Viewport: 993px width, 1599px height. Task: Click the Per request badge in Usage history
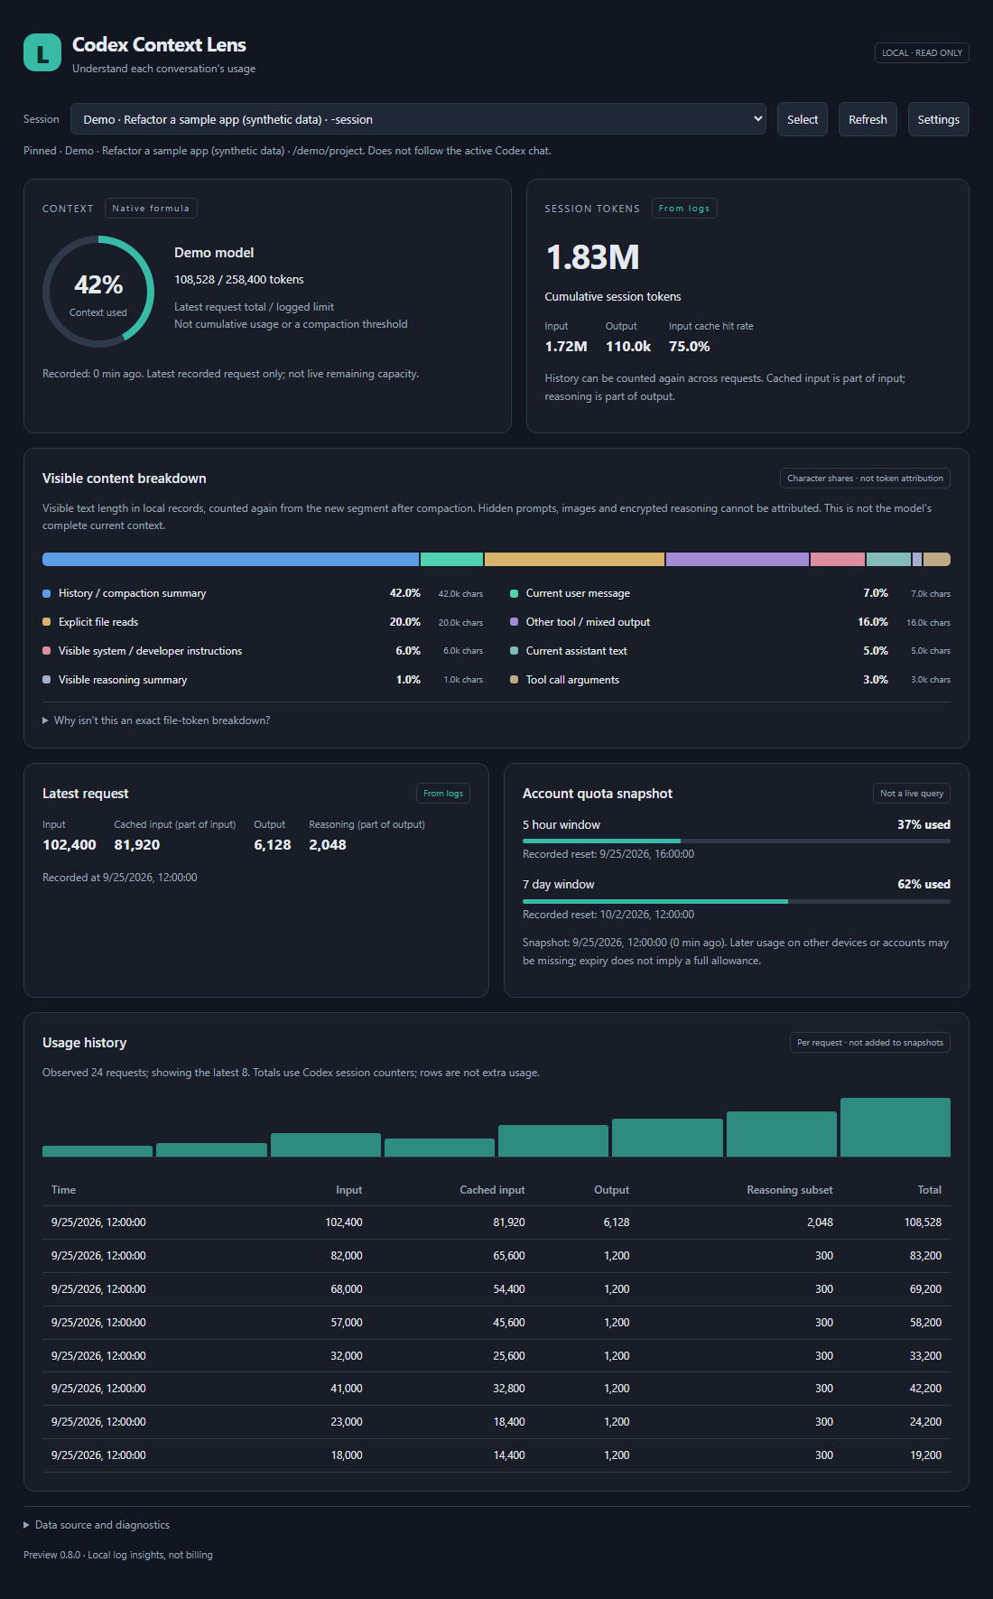(870, 1043)
